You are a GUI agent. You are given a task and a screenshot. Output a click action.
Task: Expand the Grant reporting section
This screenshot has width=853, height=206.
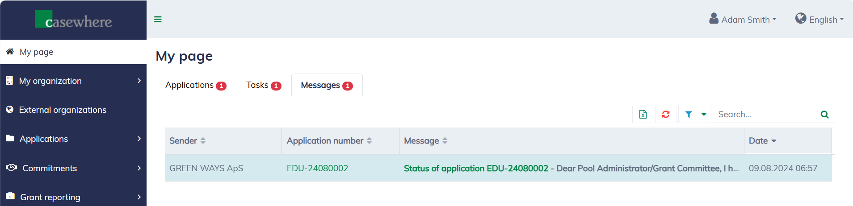click(x=73, y=197)
